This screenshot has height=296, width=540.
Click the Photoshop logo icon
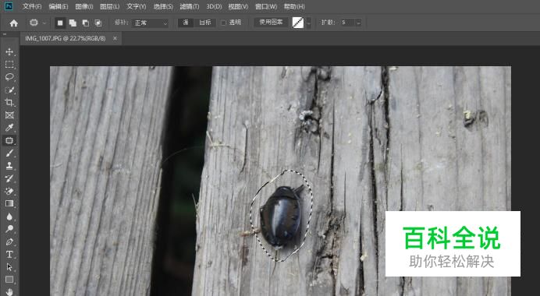[x=9, y=6]
